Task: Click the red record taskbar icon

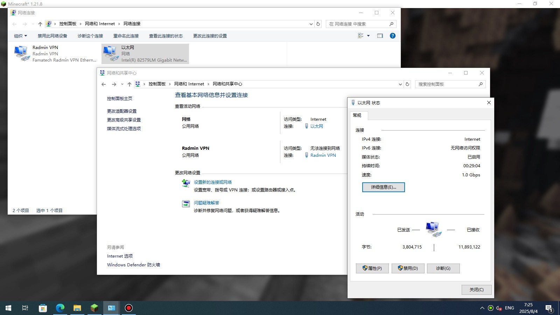Action: [x=129, y=308]
